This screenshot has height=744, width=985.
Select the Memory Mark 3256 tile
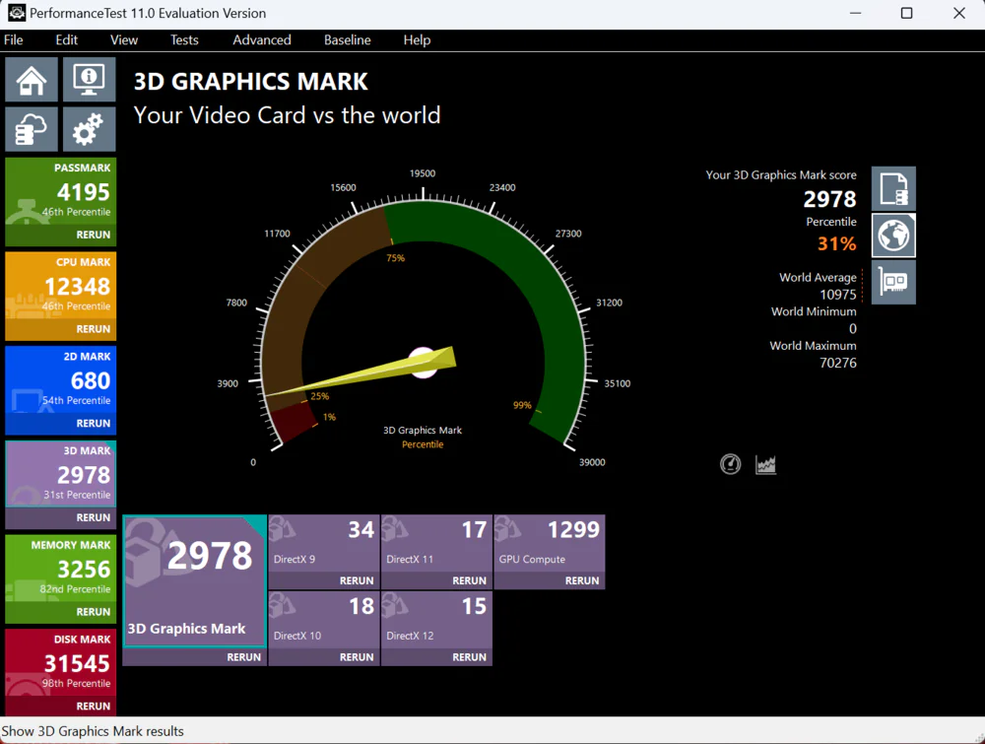click(x=61, y=569)
